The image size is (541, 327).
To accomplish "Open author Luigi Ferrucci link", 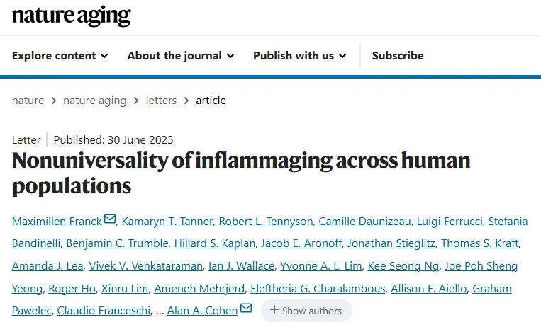I will coord(450,222).
